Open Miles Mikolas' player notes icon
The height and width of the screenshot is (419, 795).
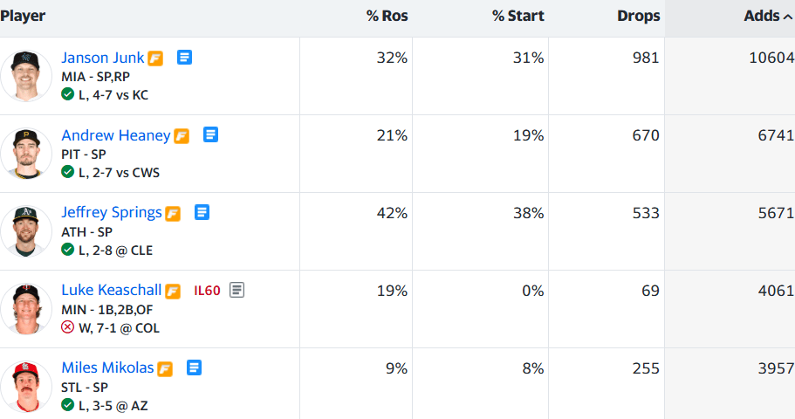click(x=195, y=367)
